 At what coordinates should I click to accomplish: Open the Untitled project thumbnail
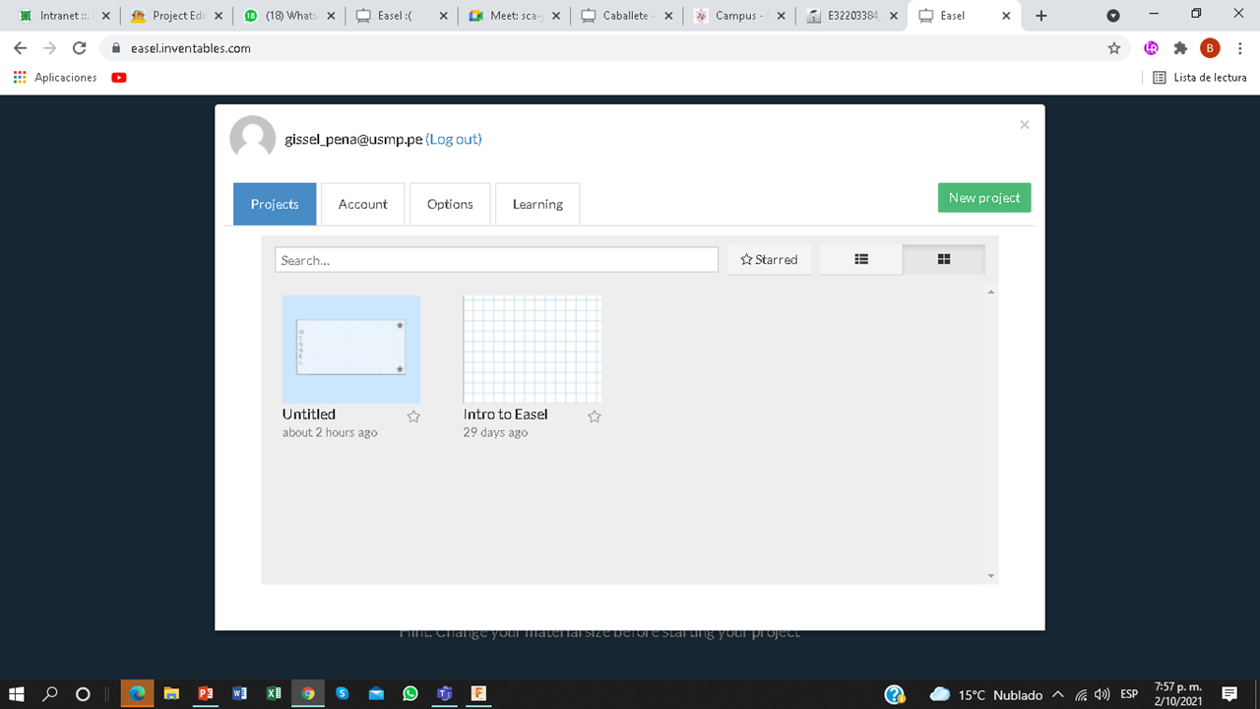point(351,350)
